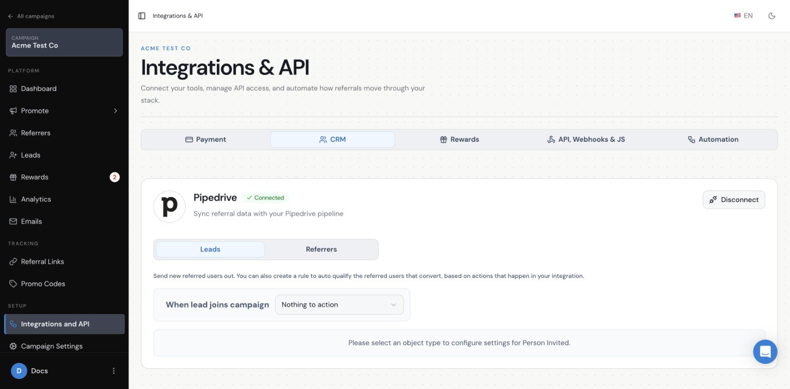Click the 'Sync referral data with your Pipedrive pipeline' text
This screenshot has height=389, width=790.
(x=269, y=214)
